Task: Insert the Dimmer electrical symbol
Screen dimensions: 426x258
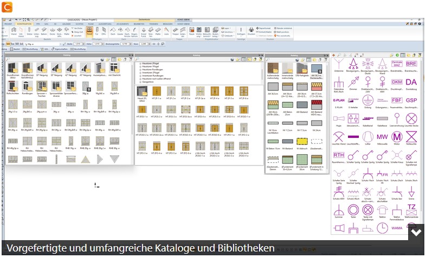Action: (x=353, y=83)
